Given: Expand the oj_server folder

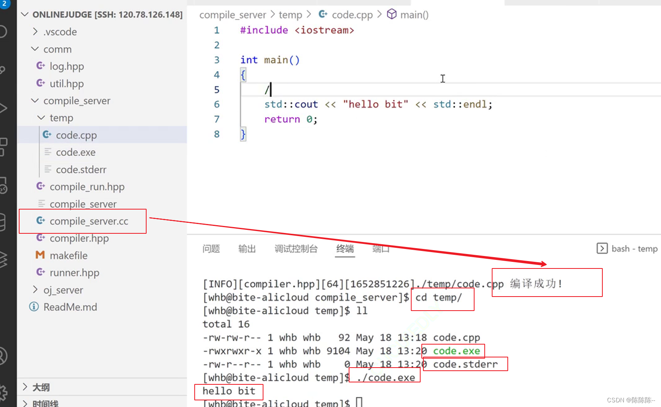Looking at the screenshot, I should pyautogui.click(x=35, y=290).
